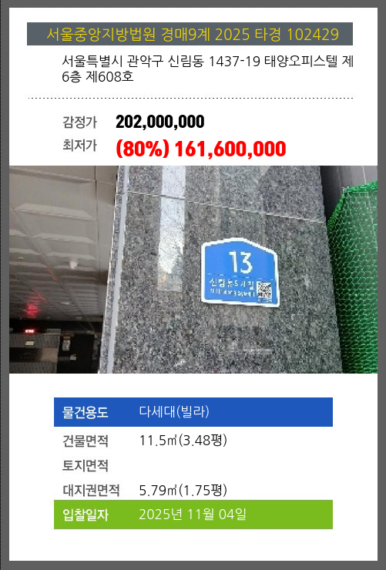Click the red (80%) 161,600,000 minimum price
Screen dimensions: 386x570
[x=201, y=149]
